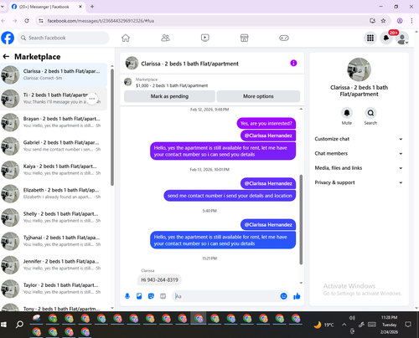Open Taylor conversation in chat list
Viewport: 419px width, 338px height.
tap(54, 289)
